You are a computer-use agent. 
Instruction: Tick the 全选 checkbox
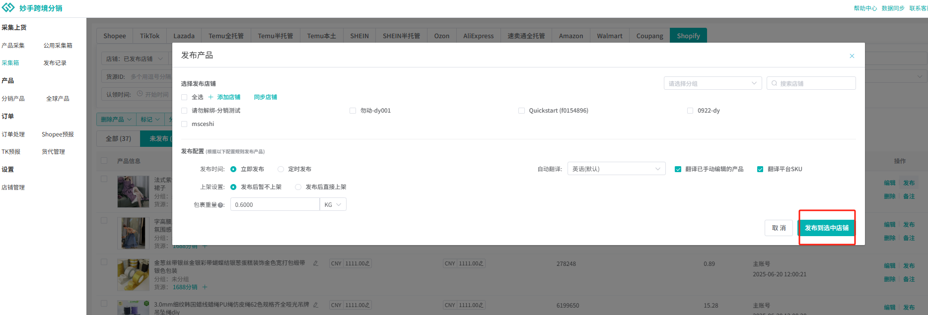coord(184,97)
